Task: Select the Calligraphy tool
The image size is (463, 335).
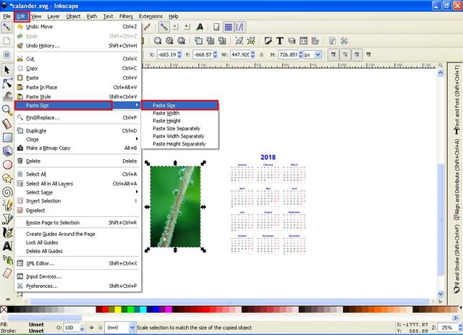Action: [7, 232]
